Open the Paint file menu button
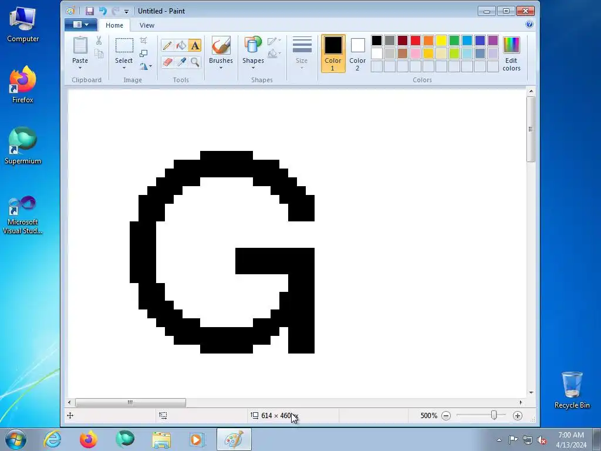Image resolution: width=601 pixels, height=451 pixels. point(81,25)
